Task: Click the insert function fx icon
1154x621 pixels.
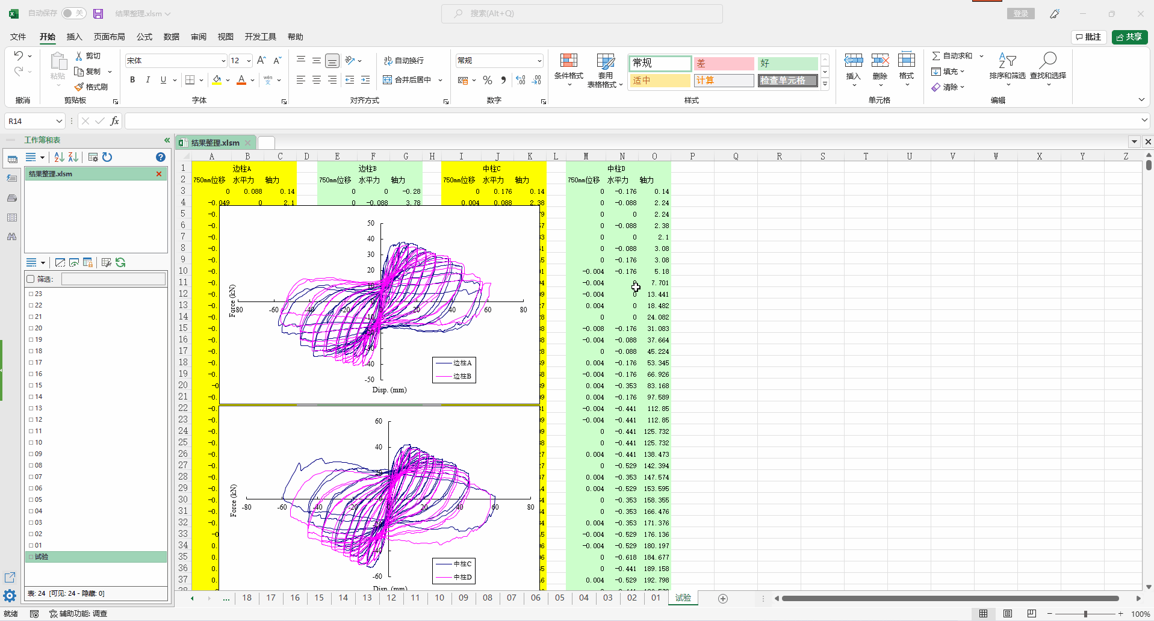Action: [x=114, y=121]
